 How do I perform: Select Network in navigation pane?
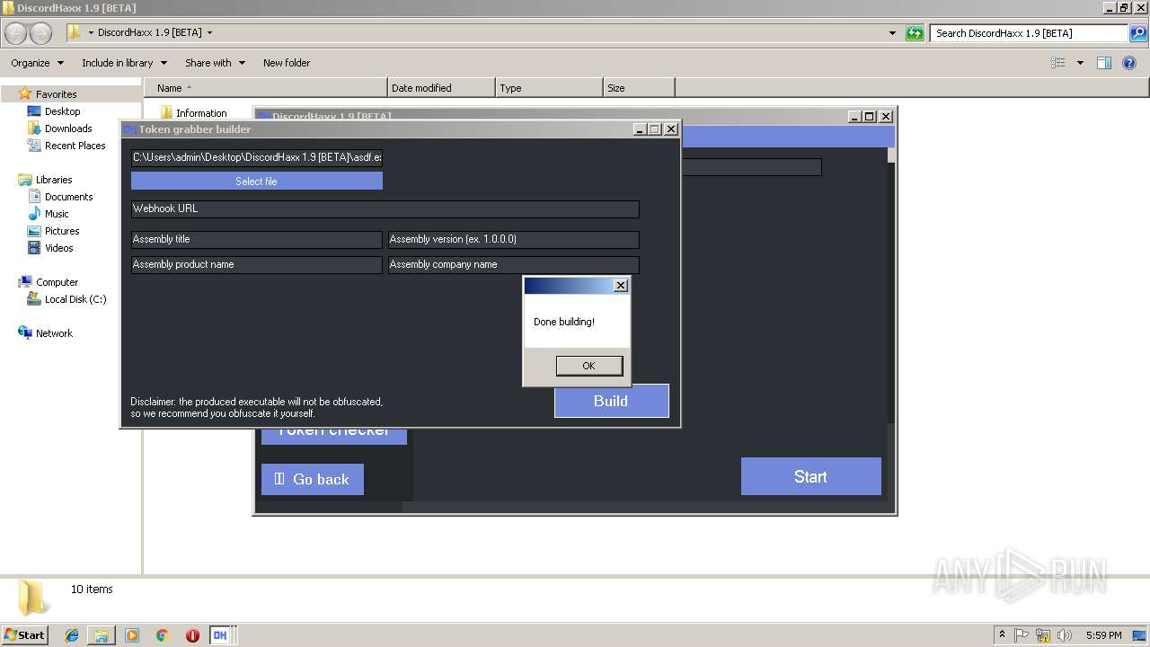pos(54,333)
